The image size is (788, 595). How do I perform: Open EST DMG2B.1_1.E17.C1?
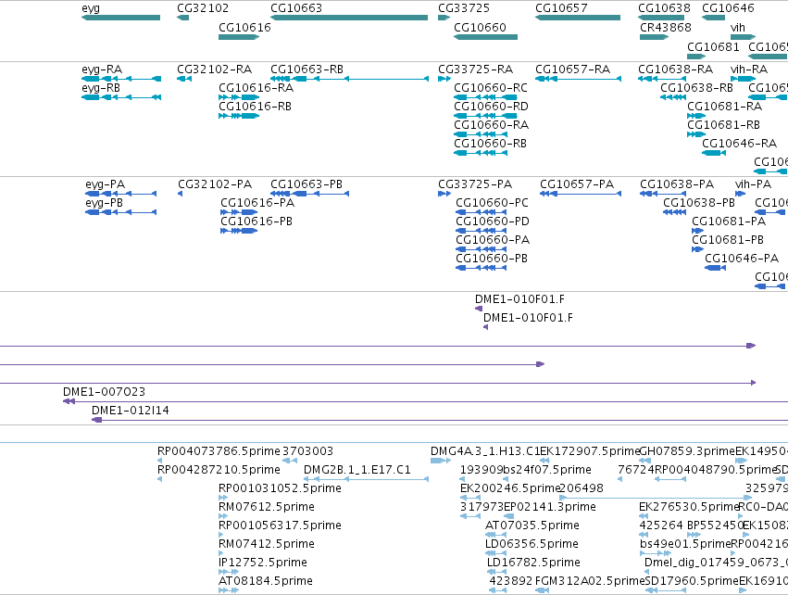point(367,479)
